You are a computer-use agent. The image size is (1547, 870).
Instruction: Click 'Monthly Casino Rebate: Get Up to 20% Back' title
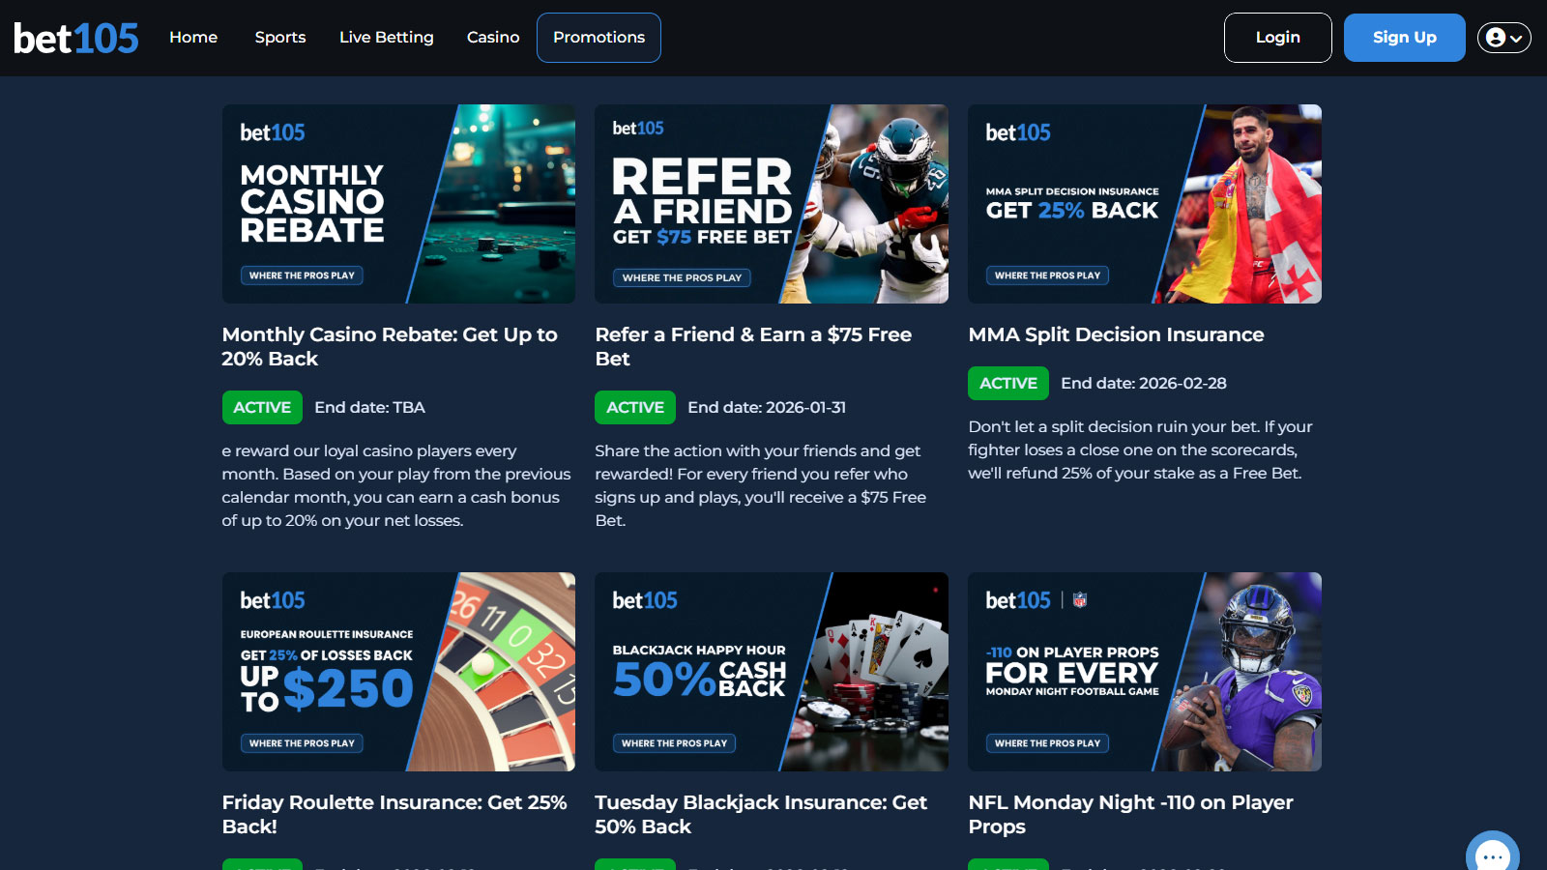tap(390, 346)
